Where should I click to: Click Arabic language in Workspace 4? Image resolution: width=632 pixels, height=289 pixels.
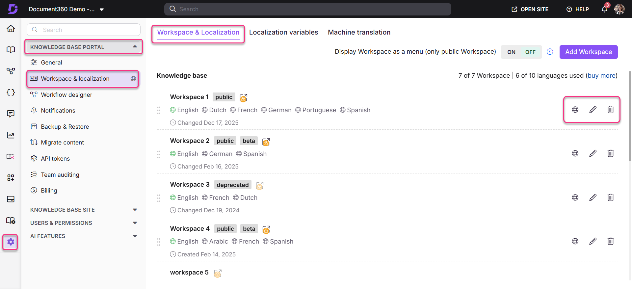click(x=215, y=241)
